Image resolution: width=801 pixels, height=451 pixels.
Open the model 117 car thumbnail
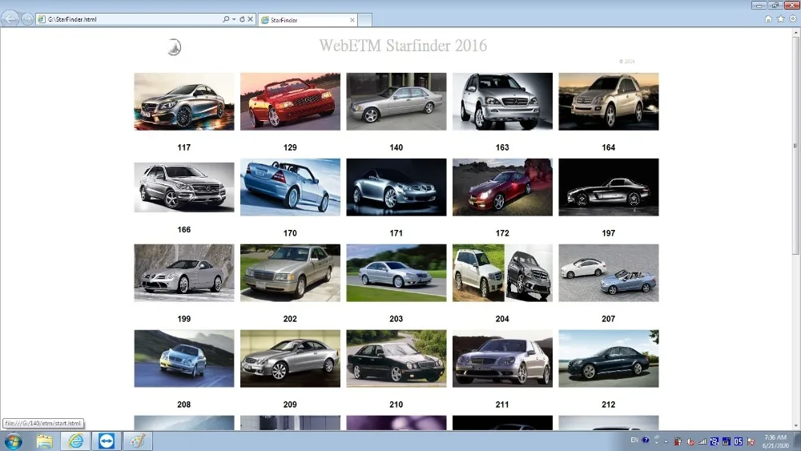pos(184,102)
